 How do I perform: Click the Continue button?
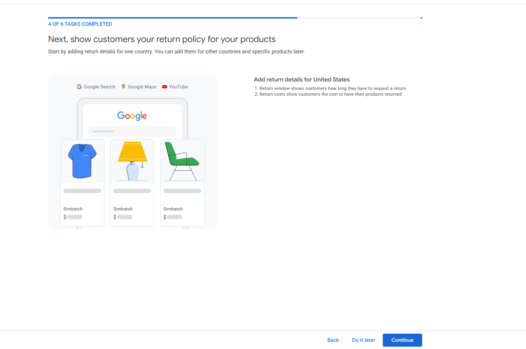[x=402, y=340]
